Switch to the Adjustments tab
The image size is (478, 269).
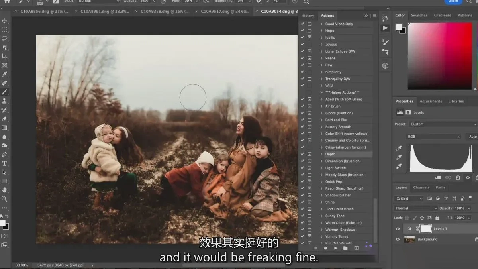431,101
